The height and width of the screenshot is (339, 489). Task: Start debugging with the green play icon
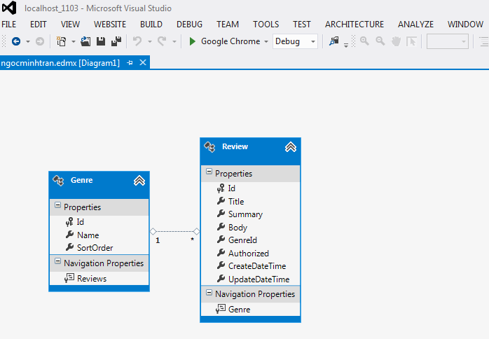193,41
